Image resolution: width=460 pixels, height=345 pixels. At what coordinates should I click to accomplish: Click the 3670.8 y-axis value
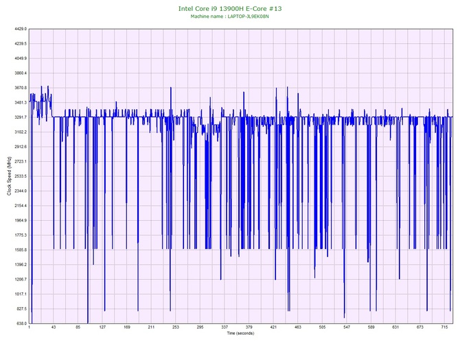point(21,88)
